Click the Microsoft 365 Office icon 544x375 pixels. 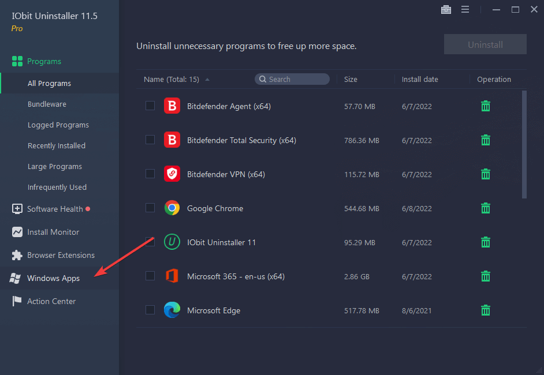point(172,276)
